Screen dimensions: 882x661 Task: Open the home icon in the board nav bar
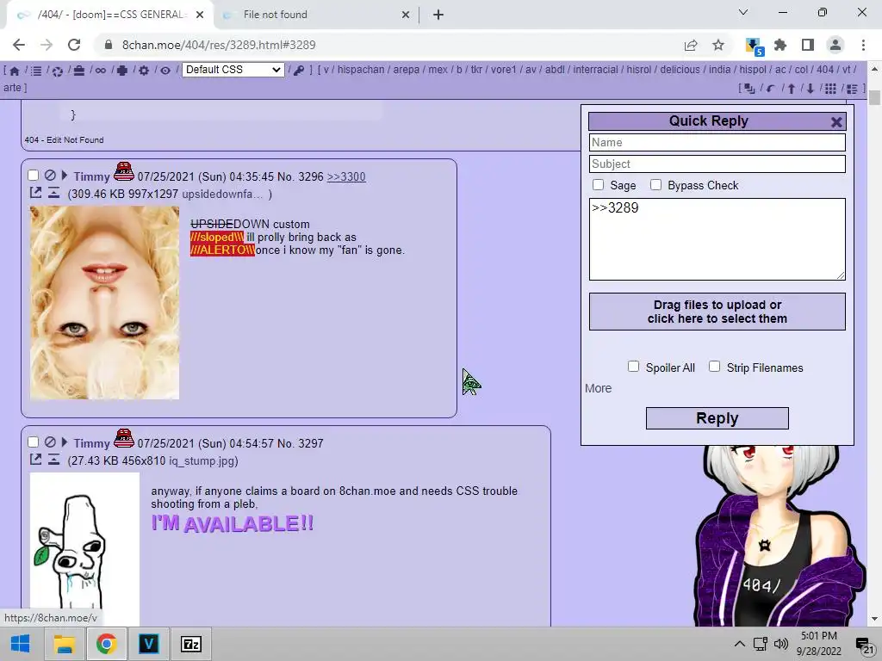coord(15,71)
